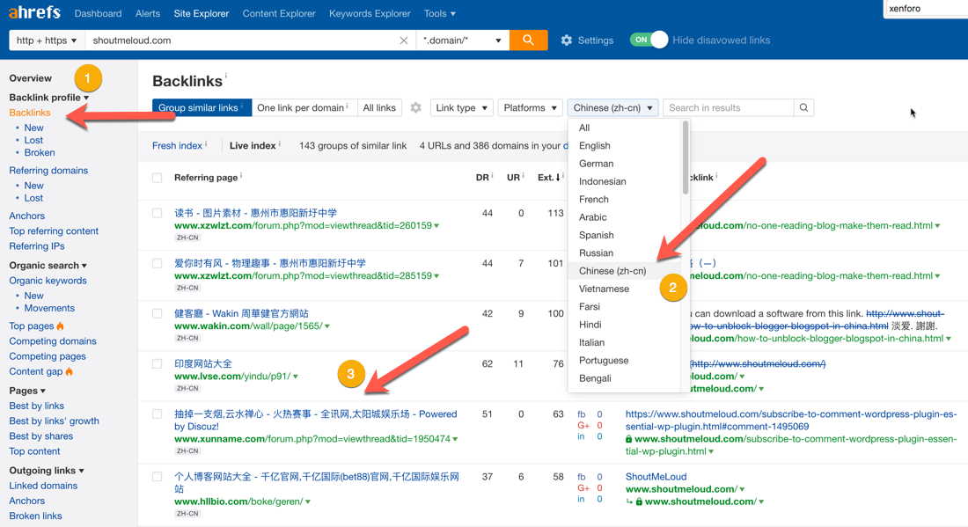Click the xenforo field at top right
Viewport: 968px width, 527px height.
(926, 9)
